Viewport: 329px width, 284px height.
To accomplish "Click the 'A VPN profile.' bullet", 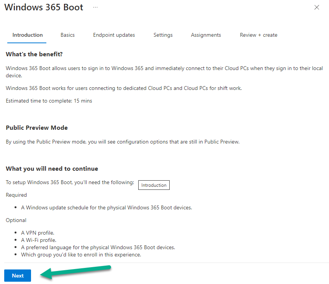I will 38,233.
